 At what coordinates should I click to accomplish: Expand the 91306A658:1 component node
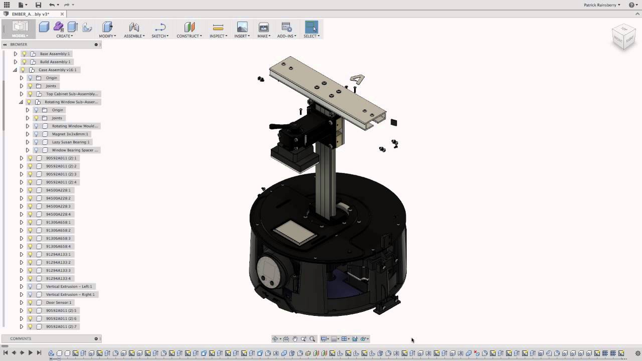pos(21,222)
